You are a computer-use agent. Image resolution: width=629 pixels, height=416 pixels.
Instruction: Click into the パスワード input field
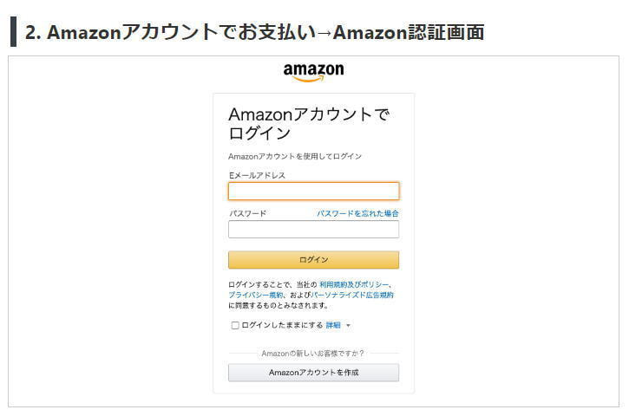point(313,230)
